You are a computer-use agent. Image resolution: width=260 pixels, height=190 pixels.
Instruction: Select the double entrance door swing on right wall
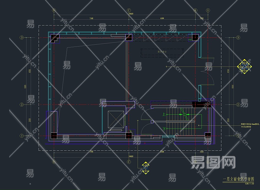pos(207,71)
